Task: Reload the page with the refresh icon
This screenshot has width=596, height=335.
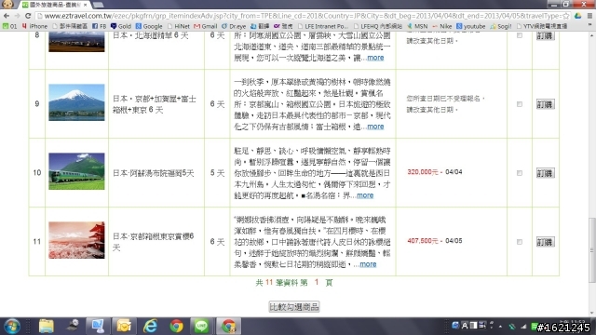Action: click(28, 16)
